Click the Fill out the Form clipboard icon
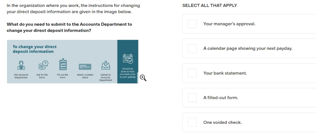Viewport: 316px width, 136px height. pyautogui.click(x=63, y=64)
